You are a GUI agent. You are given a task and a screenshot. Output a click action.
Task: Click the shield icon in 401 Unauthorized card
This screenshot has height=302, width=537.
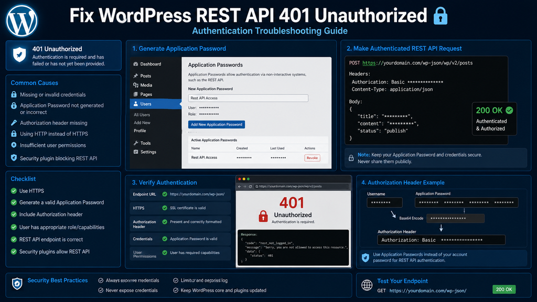click(x=19, y=55)
